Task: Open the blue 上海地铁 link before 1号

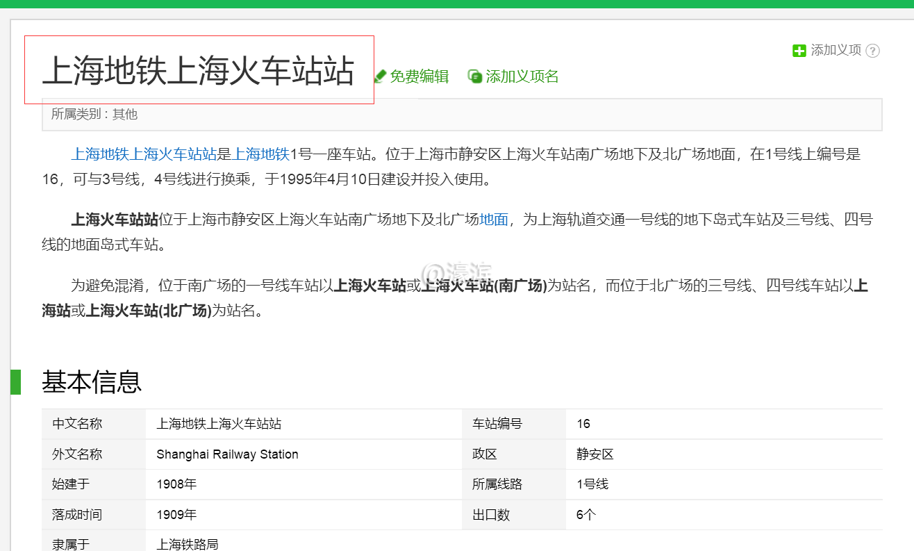Action: (x=260, y=154)
